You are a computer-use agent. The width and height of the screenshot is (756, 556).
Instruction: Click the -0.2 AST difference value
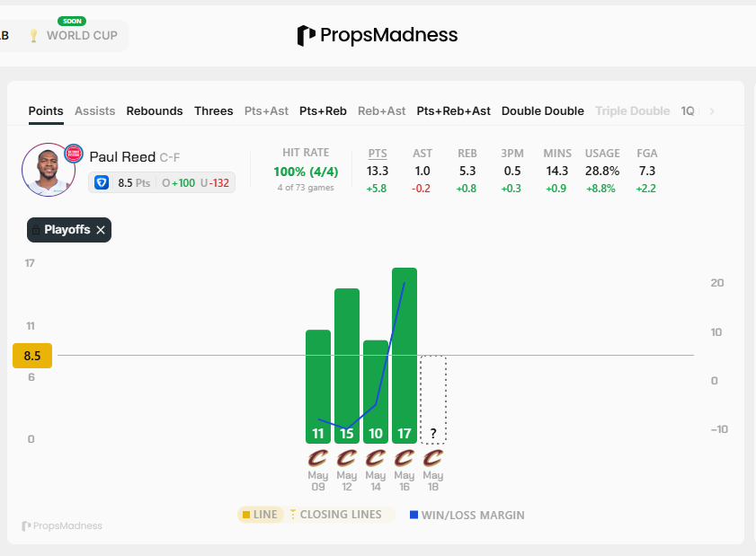click(421, 189)
